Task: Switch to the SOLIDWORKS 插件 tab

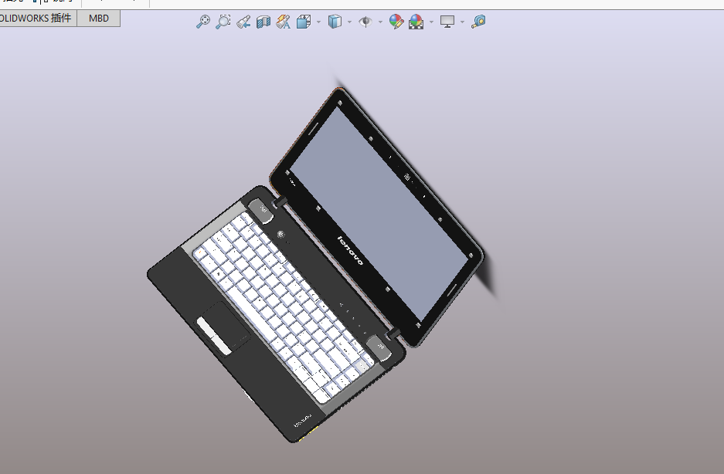Action: tap(37, 19)
